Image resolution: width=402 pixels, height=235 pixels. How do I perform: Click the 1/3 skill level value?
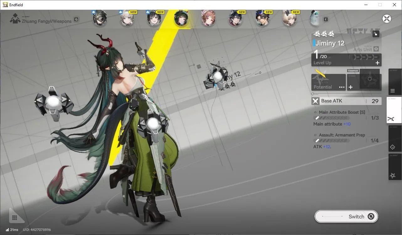click(x=375, y=118)
